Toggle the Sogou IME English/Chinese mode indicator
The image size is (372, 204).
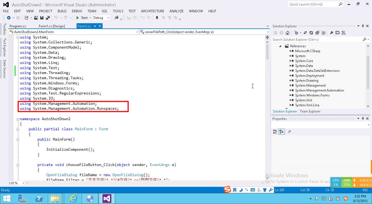click(235, 190)
